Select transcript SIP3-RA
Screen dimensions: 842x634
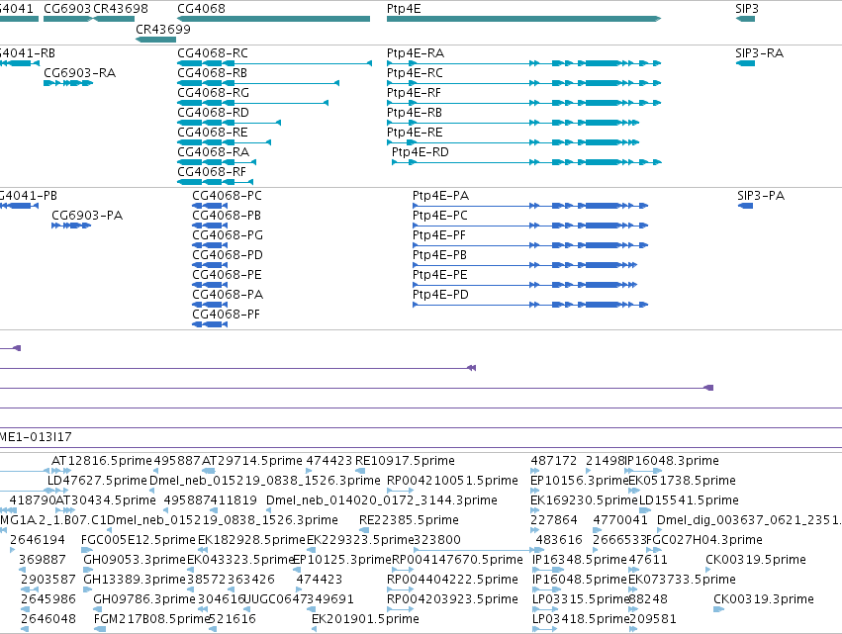coord(759,53)
